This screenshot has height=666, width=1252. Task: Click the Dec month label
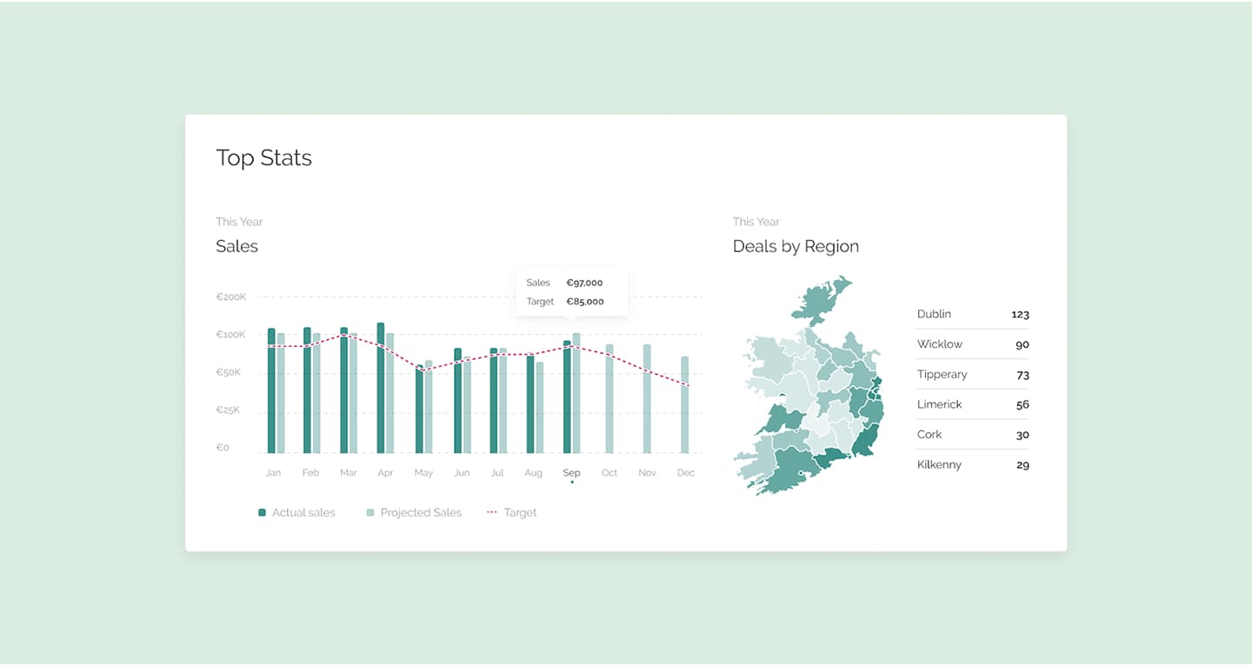tap(686, 473)
